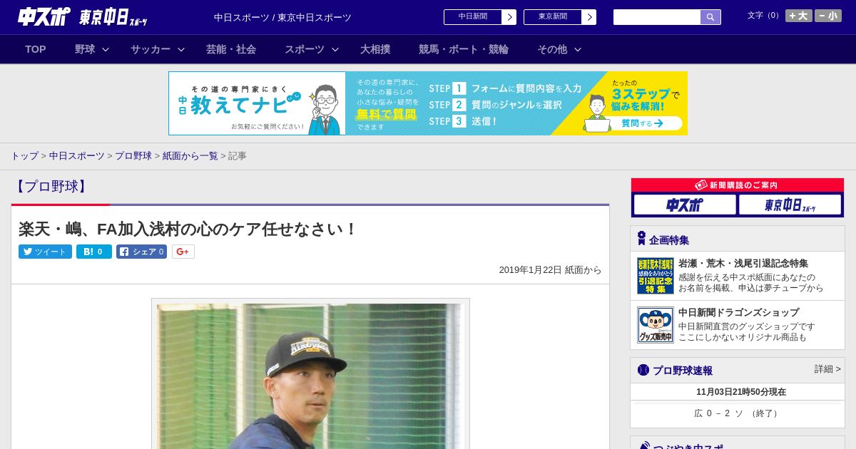856x449 pixels.
Task: Open the その他 navigation menu
Action: pos(552,49)
